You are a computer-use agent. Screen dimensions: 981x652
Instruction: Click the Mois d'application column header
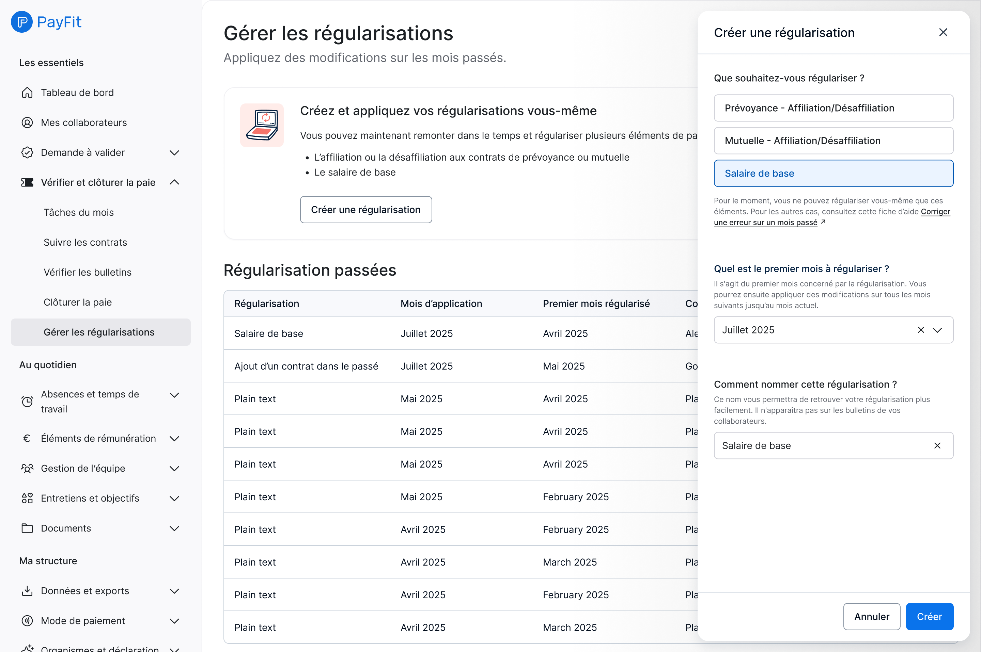click(441, 304)
